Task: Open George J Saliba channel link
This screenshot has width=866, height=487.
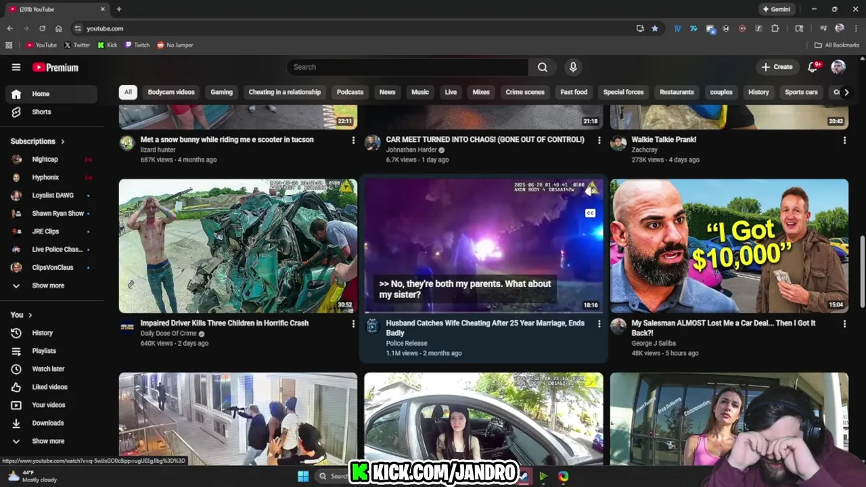Action: 654,344
